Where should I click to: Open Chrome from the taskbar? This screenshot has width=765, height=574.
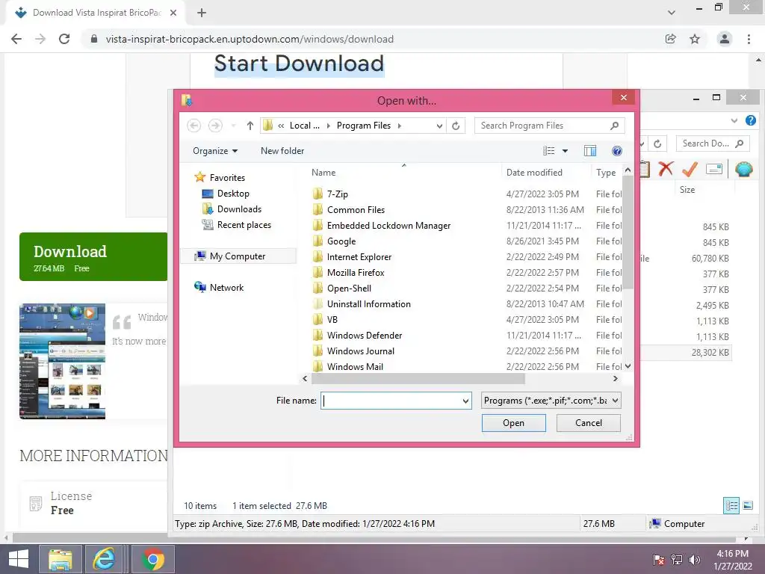click(x=152, y=559)
